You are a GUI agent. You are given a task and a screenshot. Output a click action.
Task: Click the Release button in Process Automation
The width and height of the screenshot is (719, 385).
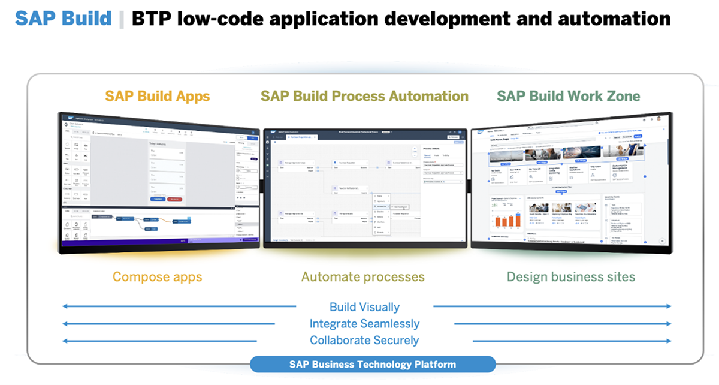[x=453, y=137]
